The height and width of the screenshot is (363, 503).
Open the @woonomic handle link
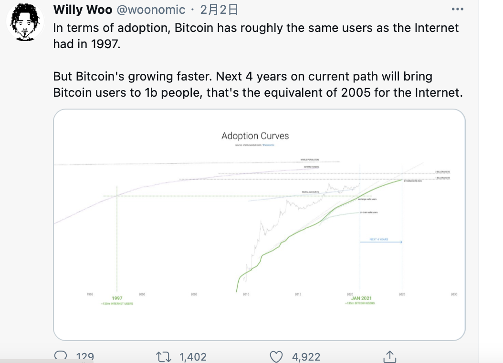click(x=151, y=10)
